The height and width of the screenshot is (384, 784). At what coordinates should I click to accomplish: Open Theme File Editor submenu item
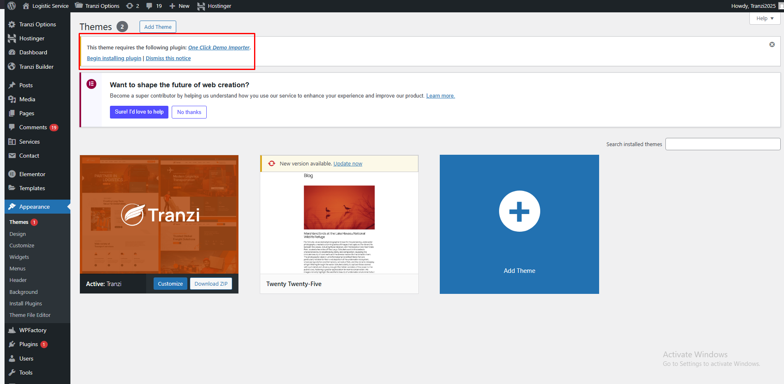point(30,315)
